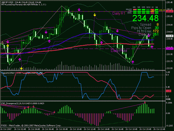Click the Spread value 8
Image resolution: width=174 pixels, height=131 pixels.
click(158, 25)
